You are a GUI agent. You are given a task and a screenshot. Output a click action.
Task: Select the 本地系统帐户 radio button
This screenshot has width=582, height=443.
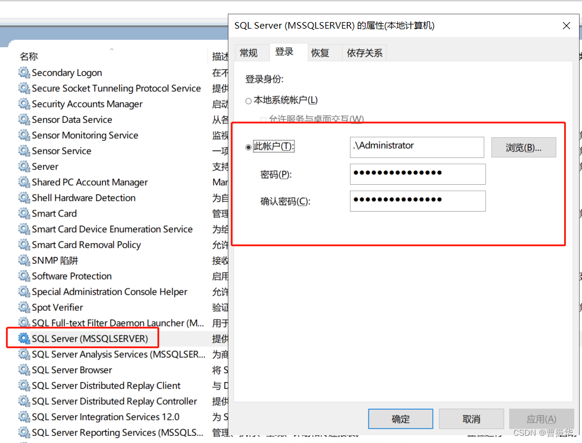pyautogui.click(x=248, y=101)
